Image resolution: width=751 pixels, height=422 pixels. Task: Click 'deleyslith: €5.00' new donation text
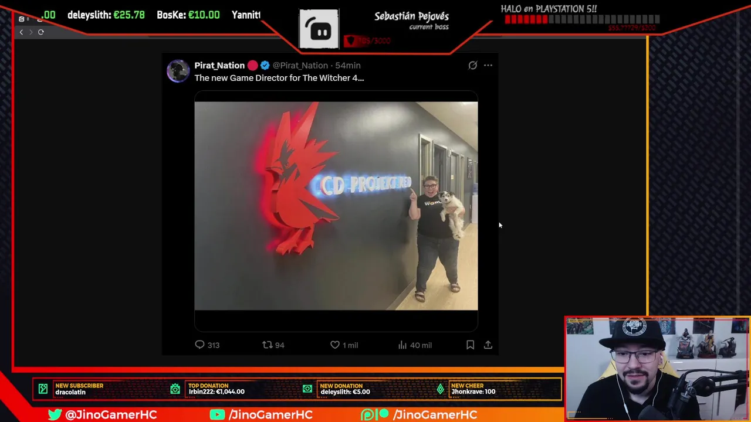pos(345,392)
